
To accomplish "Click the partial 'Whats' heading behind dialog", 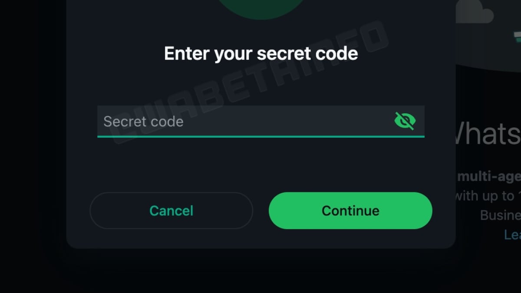I will click(488, 133).
